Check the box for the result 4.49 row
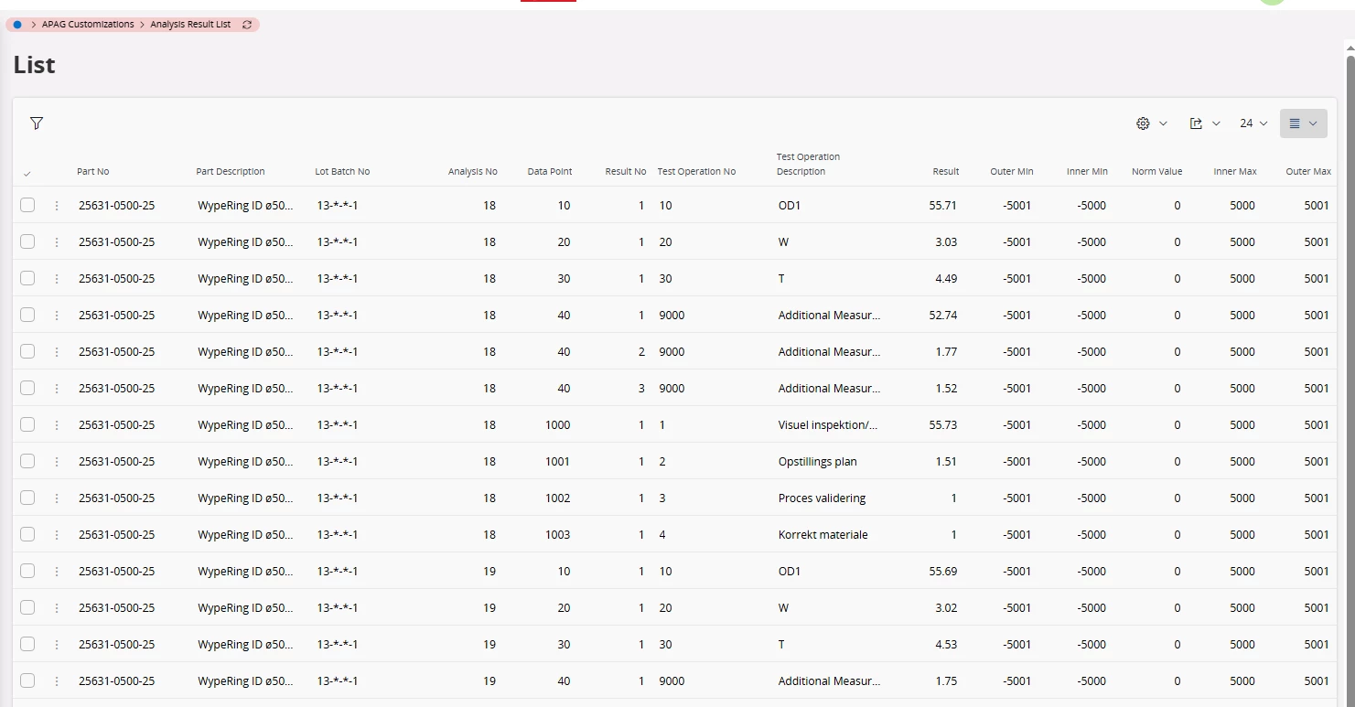 (27, 279)
